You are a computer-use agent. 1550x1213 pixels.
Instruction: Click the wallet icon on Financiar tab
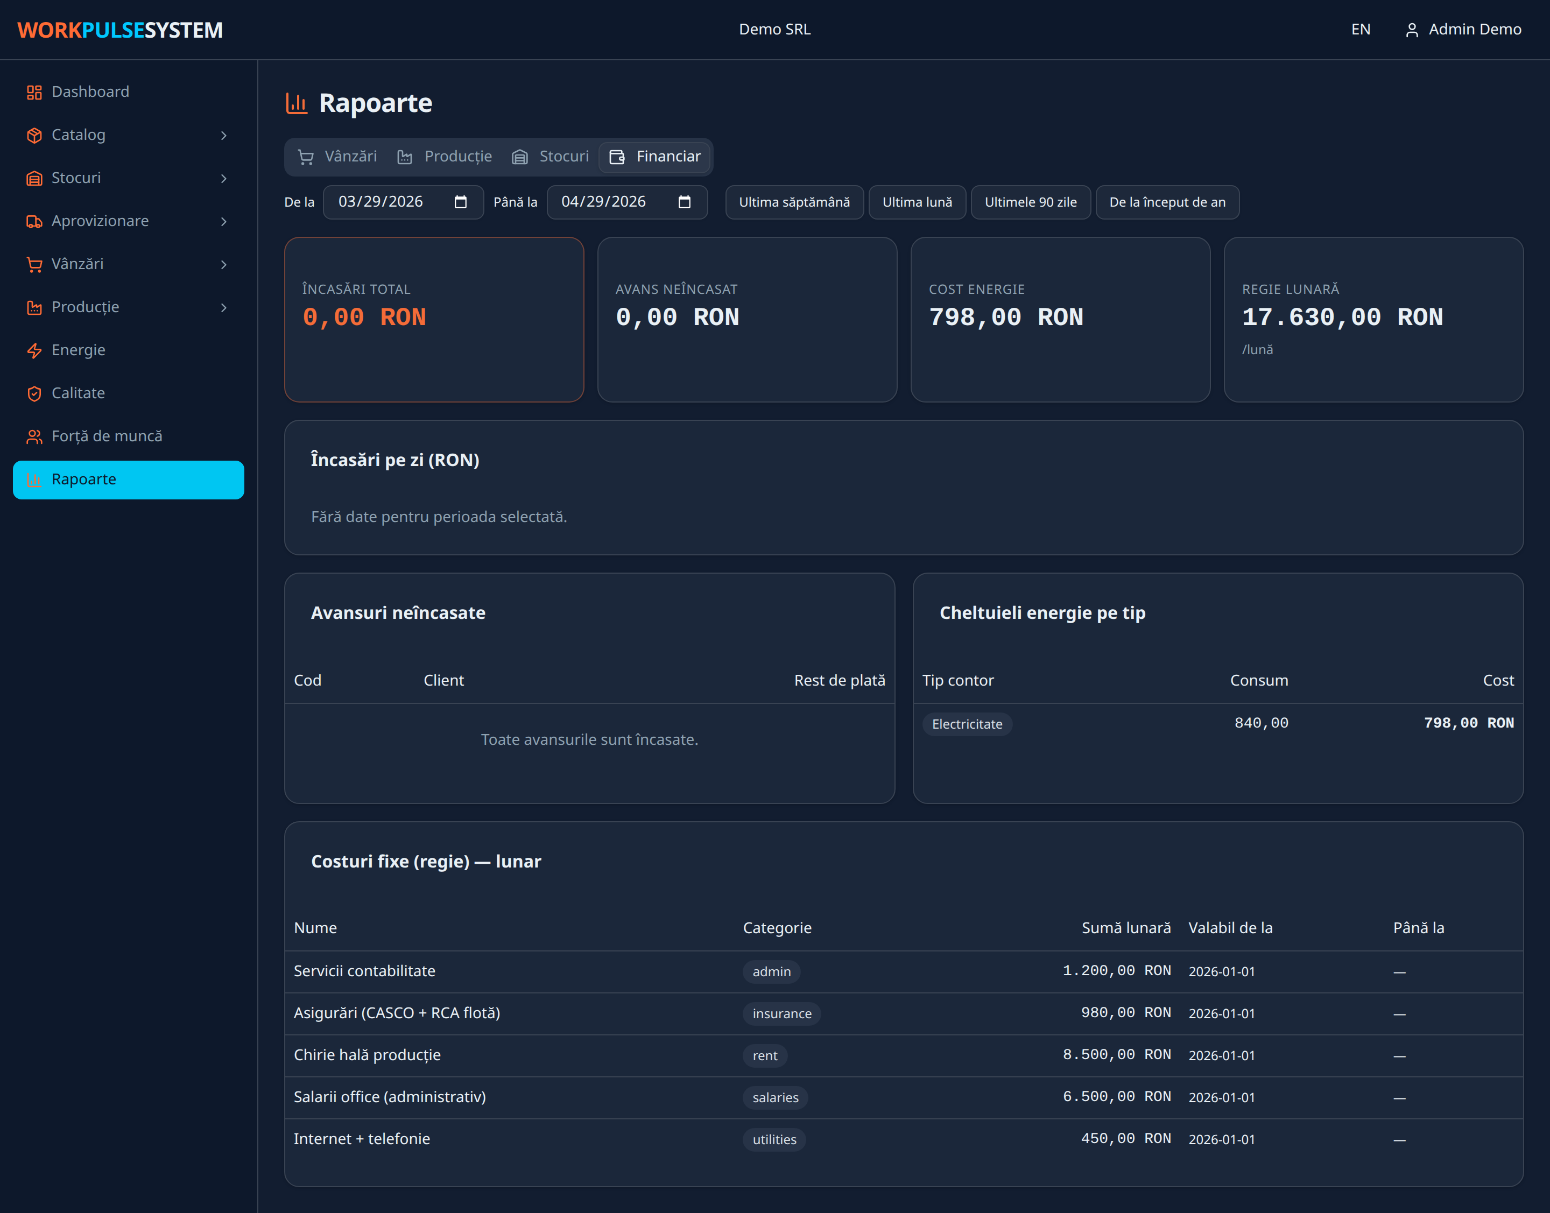tap(617, 157)
